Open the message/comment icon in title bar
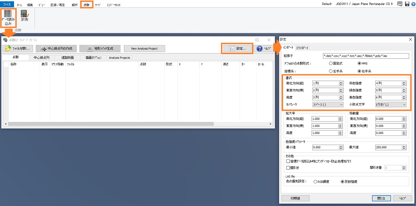 tap(399, 4)
